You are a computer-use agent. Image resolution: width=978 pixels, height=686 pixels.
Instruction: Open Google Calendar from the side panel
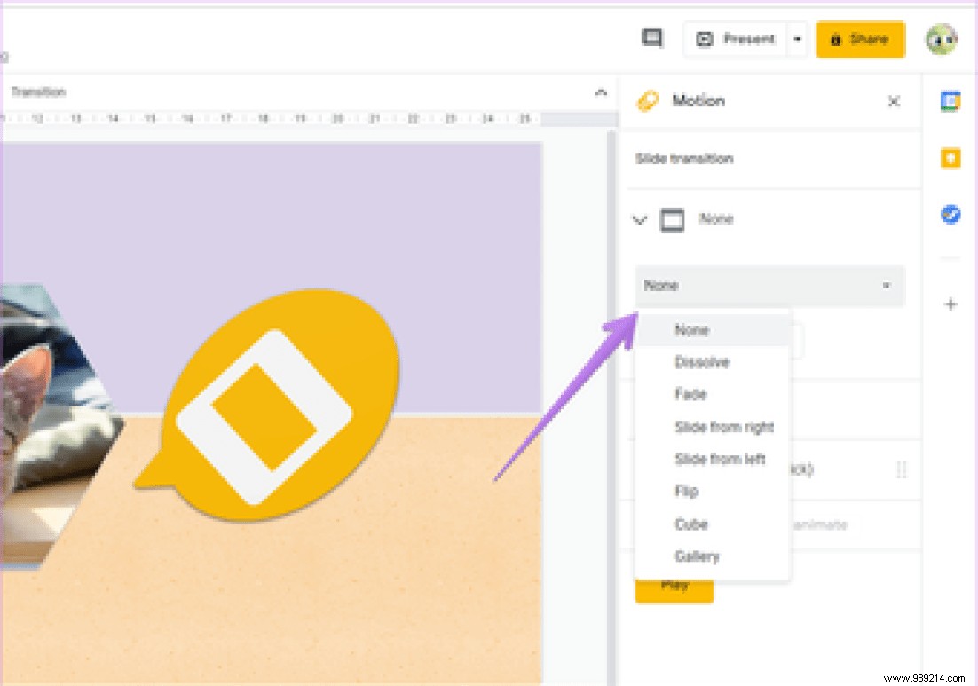950,101
